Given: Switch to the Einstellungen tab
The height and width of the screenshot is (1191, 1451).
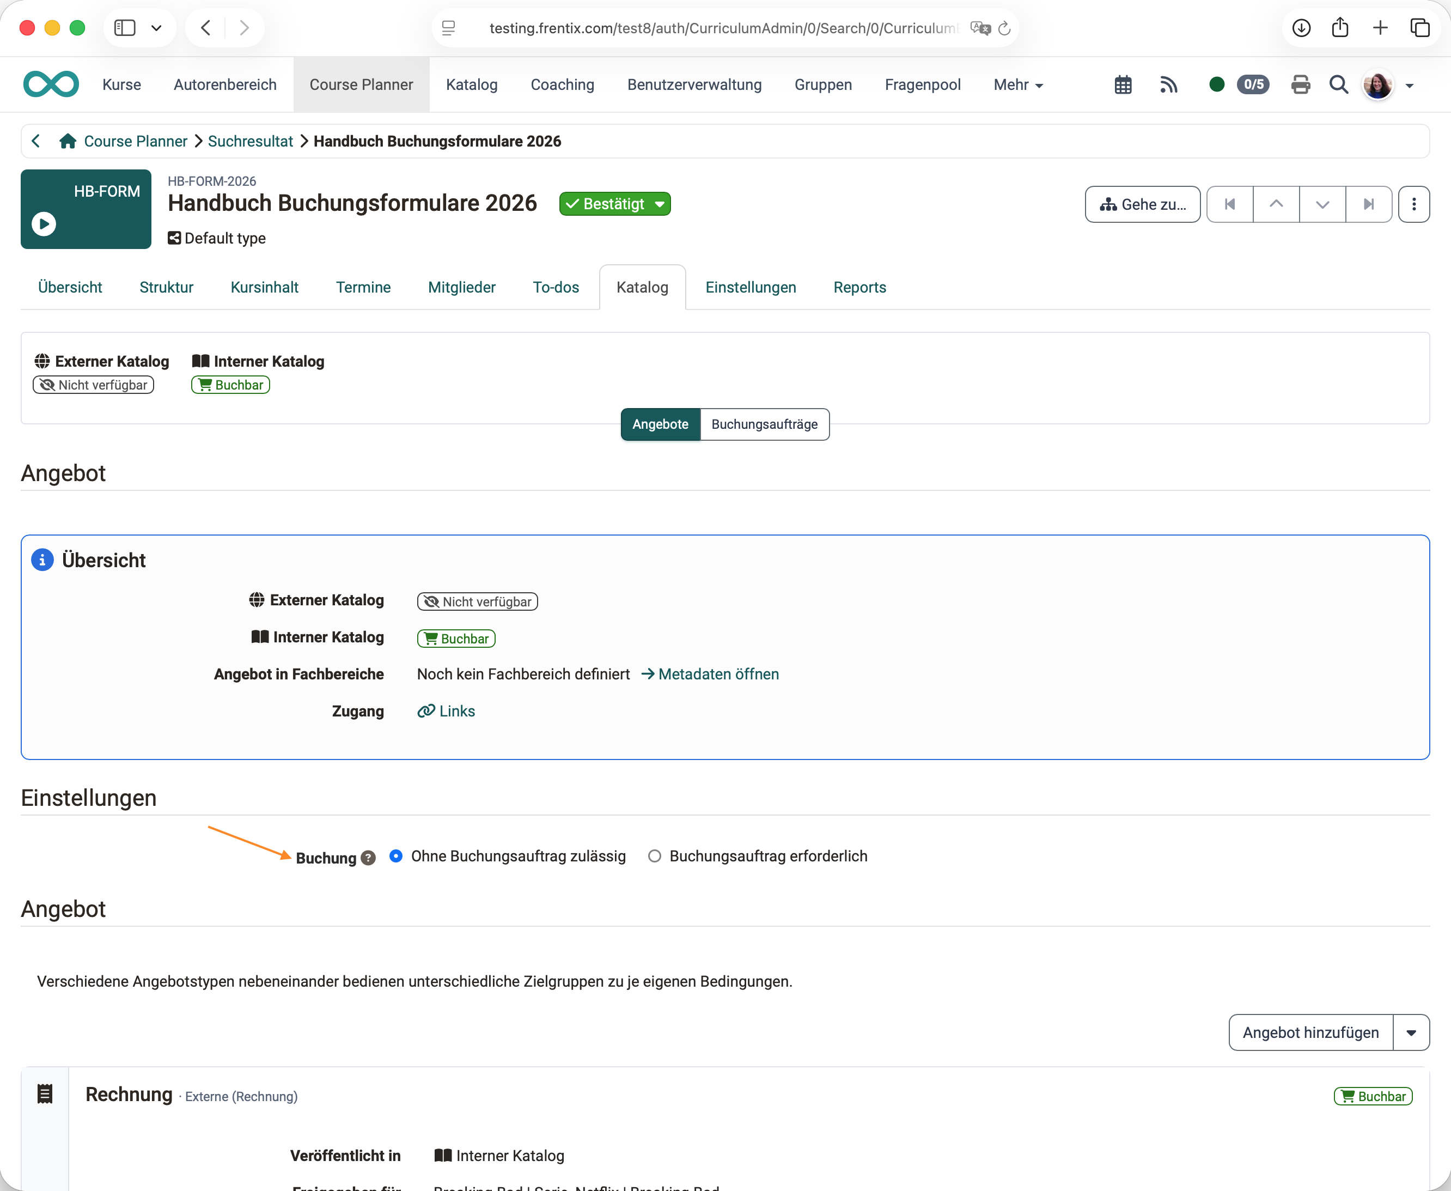Looking at the screenshot, I should point(751,288).
